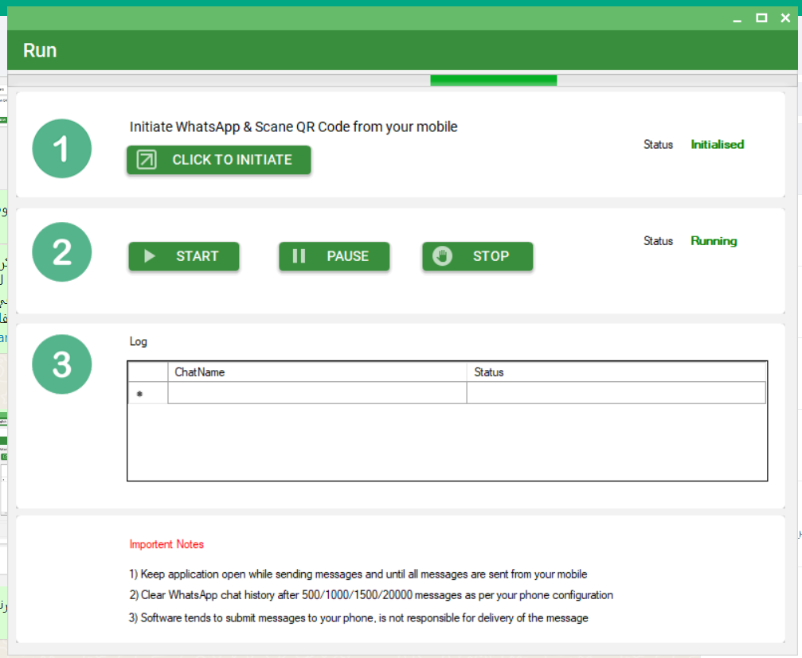Click the Importent Notes heading
The width and height of the screenshot is (802, 658).
tap(166, 544)
